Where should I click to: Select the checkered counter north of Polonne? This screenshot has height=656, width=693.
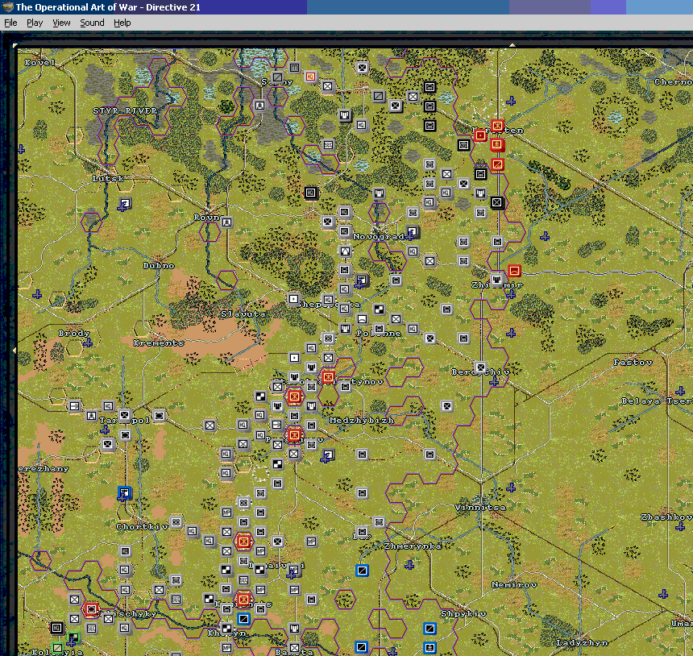coord(379,309)
